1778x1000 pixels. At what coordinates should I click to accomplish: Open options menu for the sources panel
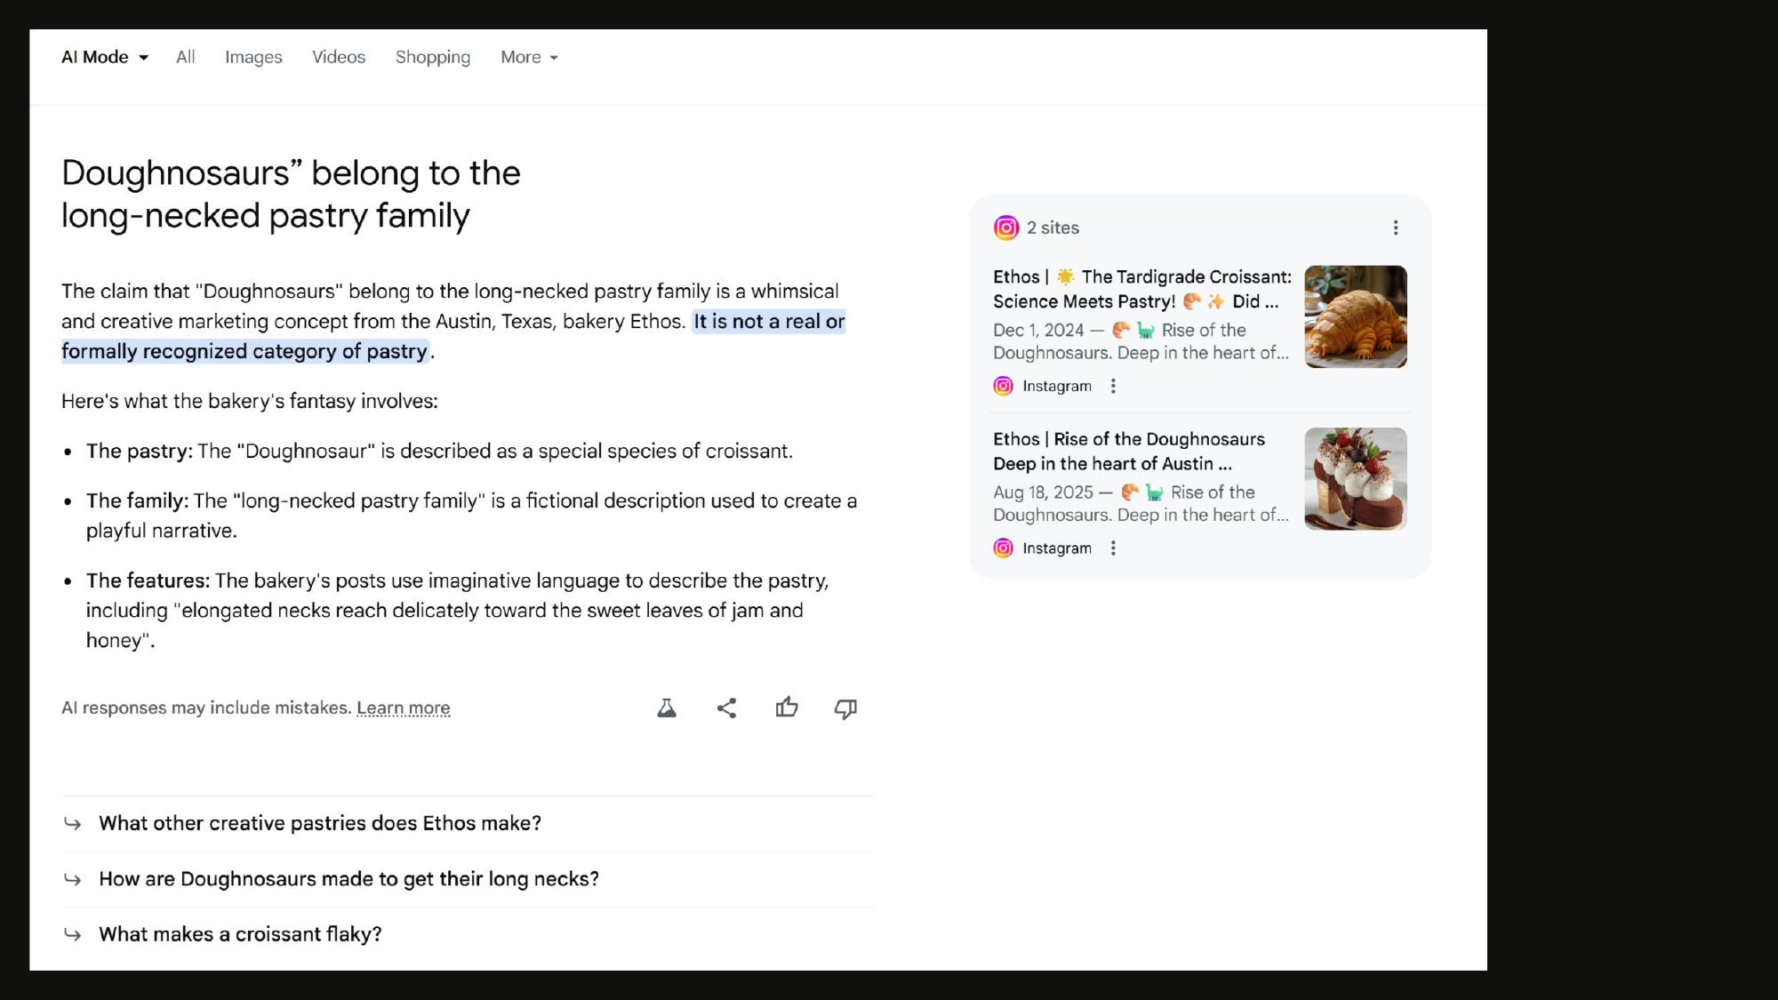pyautogui.click(x=1396, y=228)
